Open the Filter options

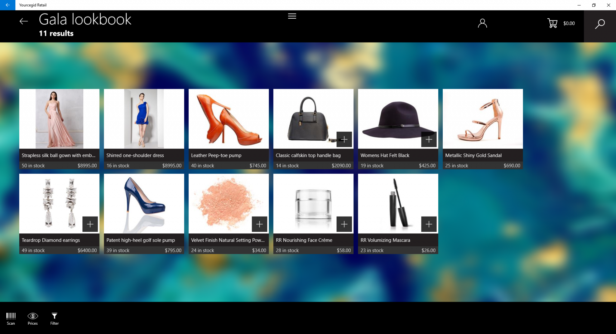coord(54,318)
